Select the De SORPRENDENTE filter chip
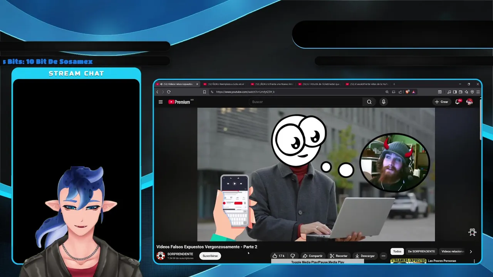Image resolution: width=493 pixels, height=277 pixels. [421, 251]
